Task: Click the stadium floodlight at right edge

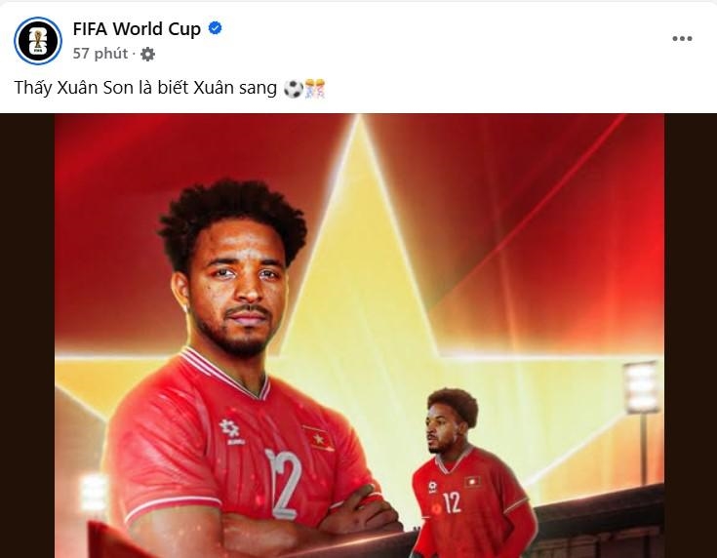Action: pos(642,387)
